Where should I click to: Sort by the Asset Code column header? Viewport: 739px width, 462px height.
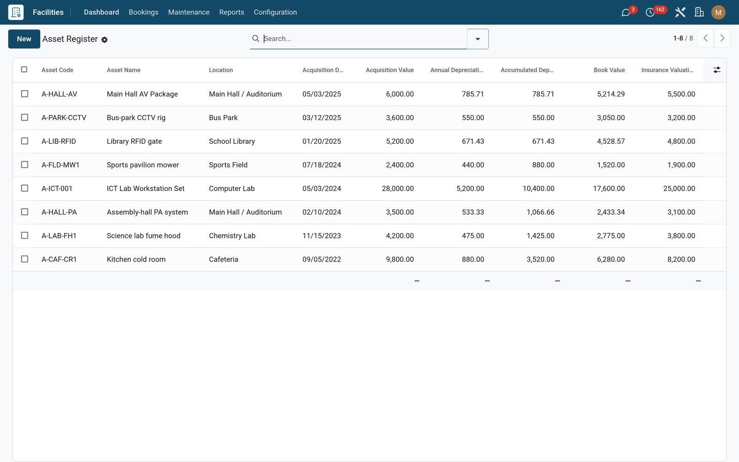coord(57,70)
